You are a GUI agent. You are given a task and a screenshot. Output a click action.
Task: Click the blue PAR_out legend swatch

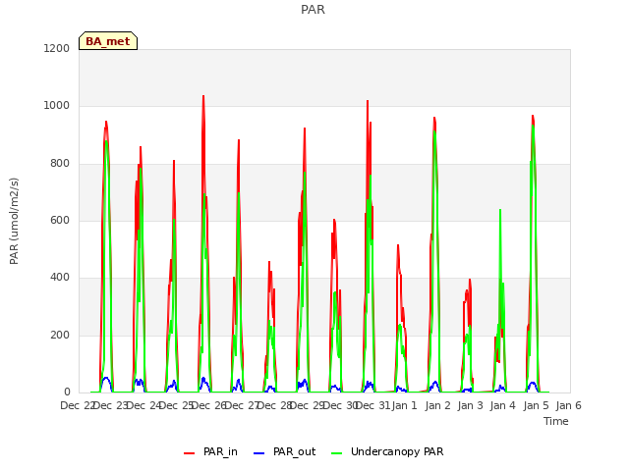tap(259, 453)
